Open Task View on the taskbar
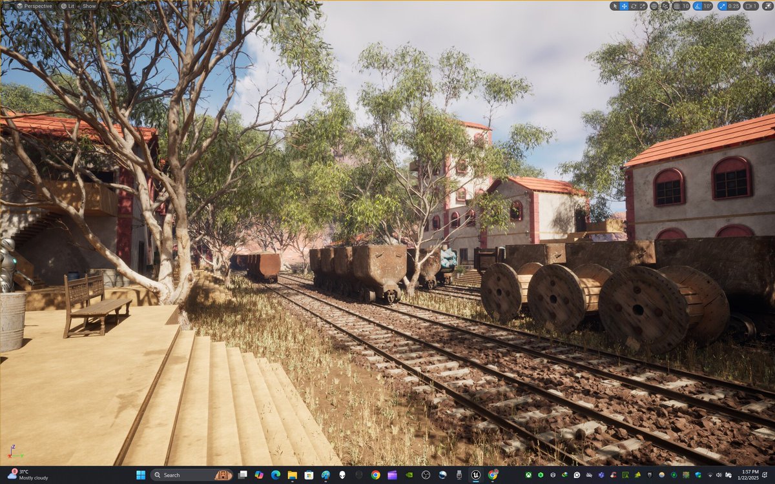 click(242, 475)
